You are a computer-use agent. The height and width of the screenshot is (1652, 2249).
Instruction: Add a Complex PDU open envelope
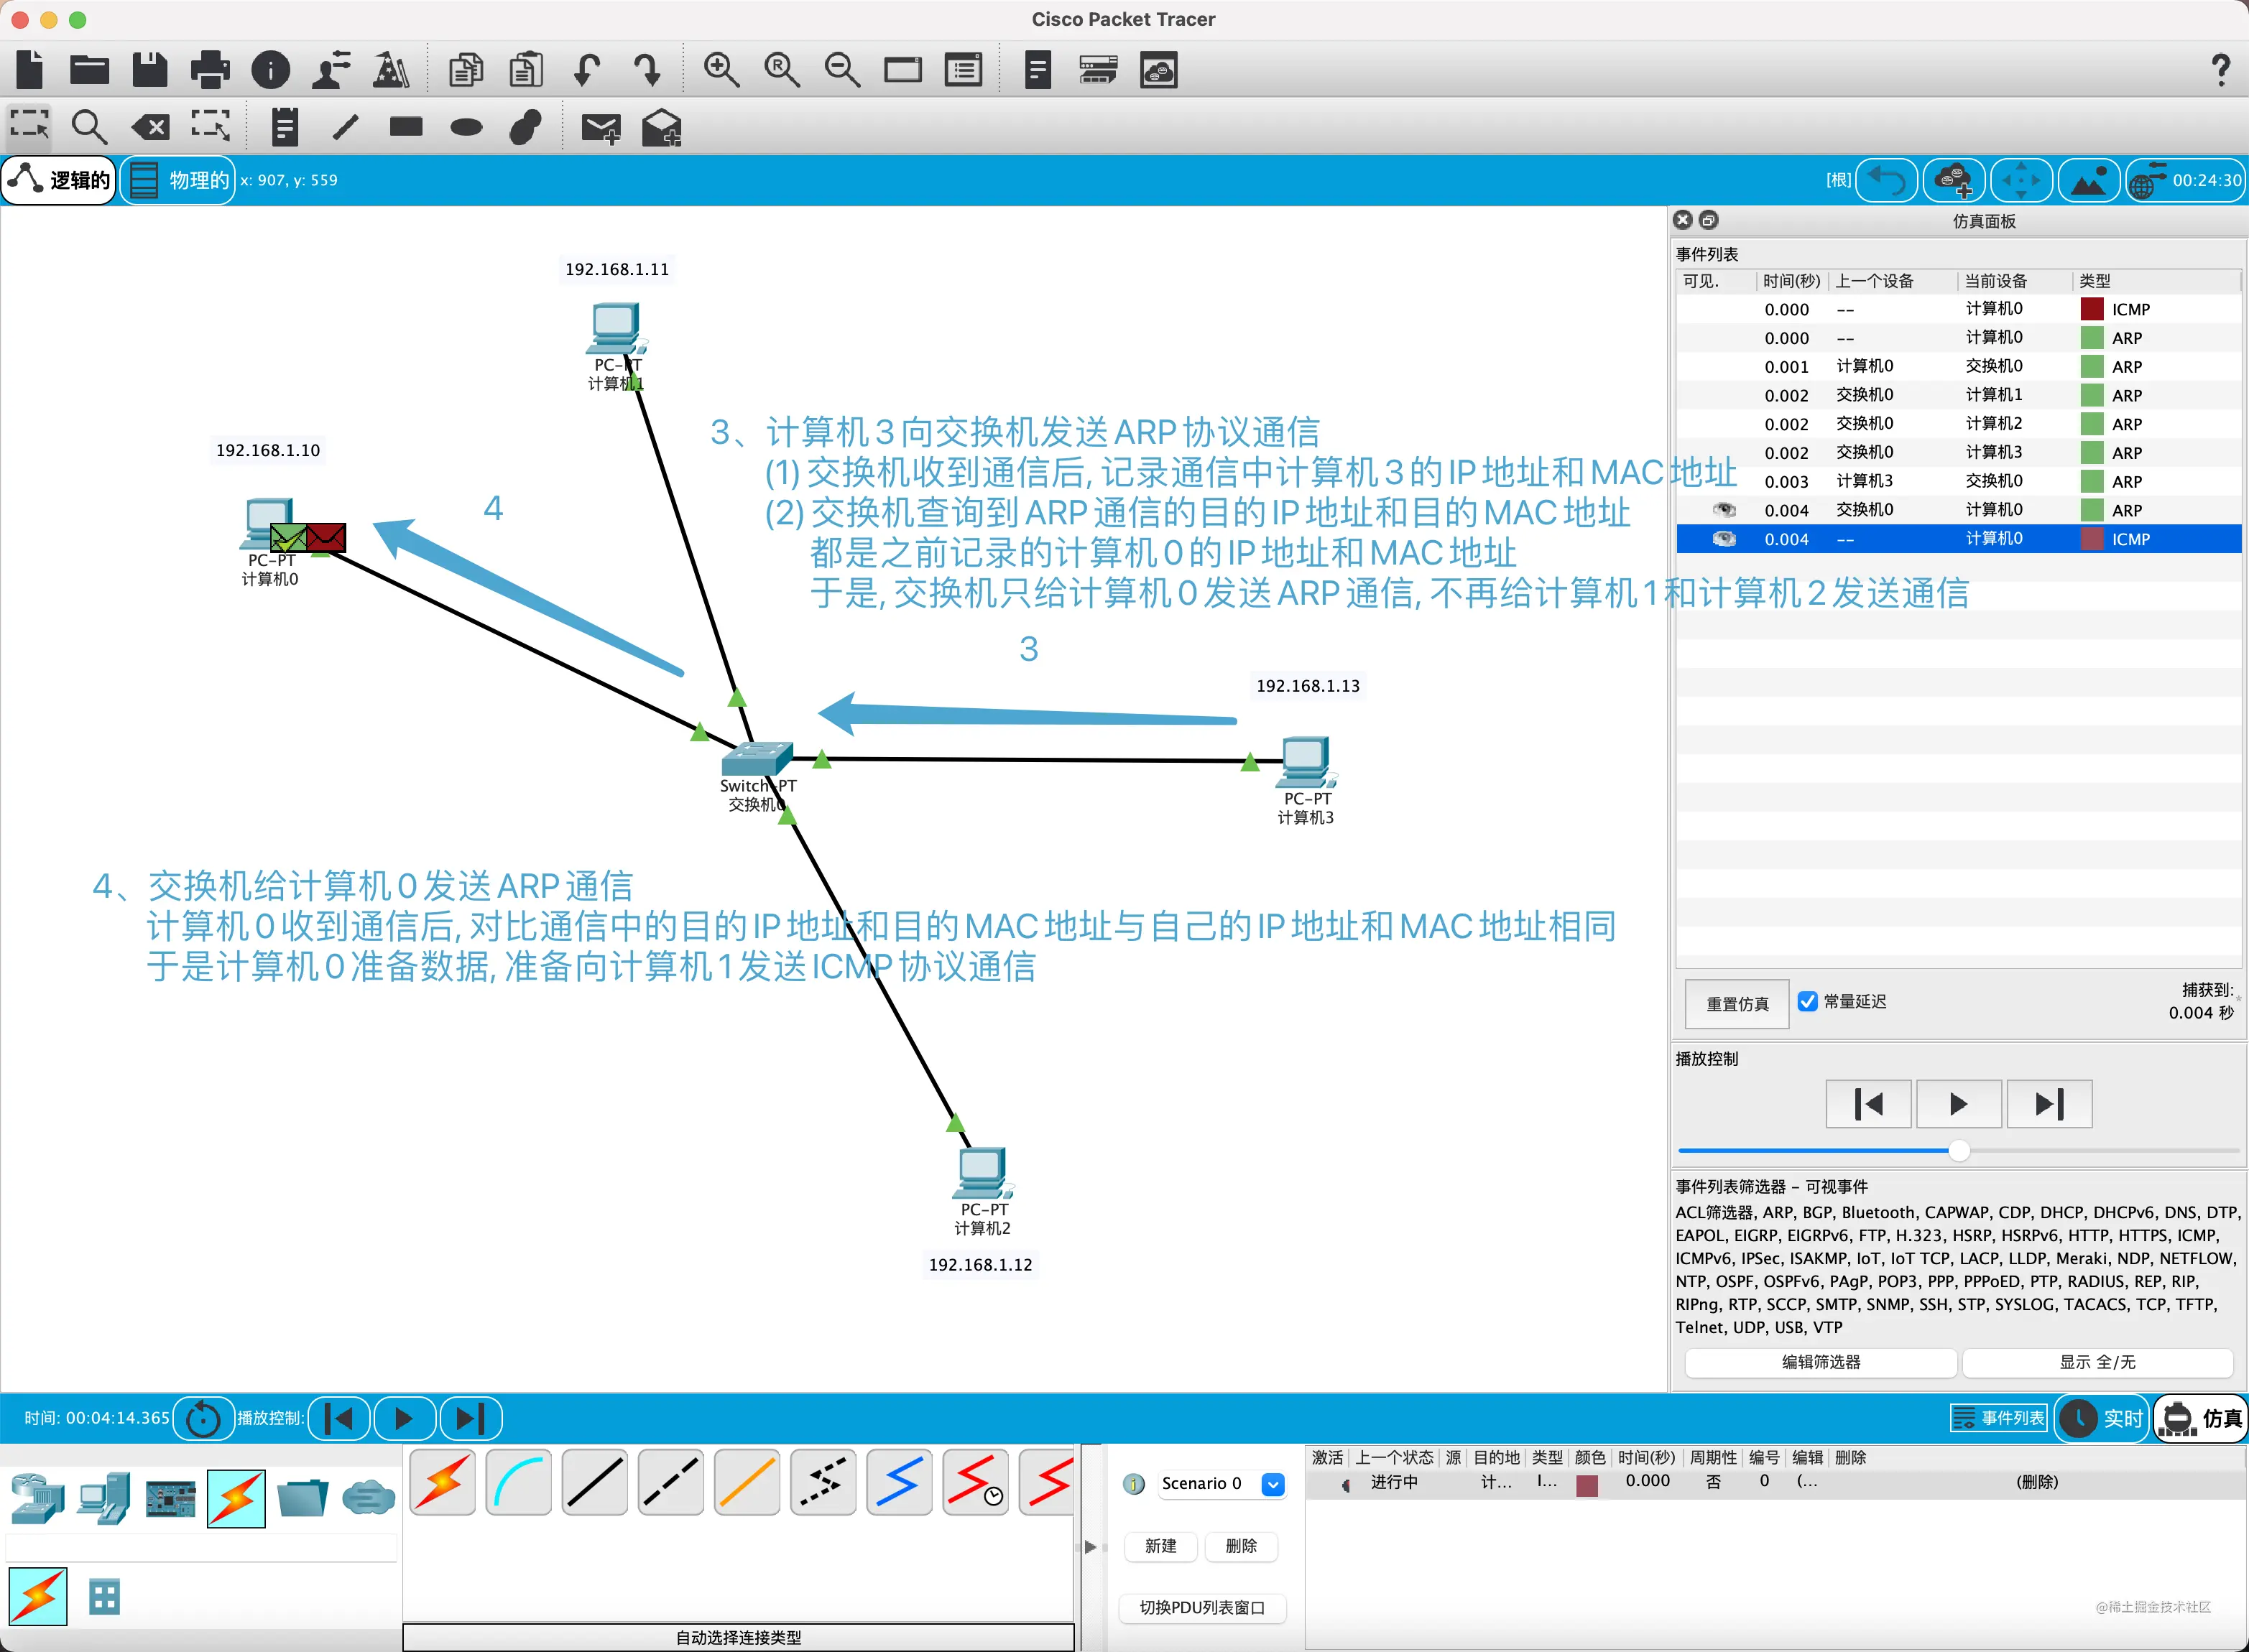(x=661, y=127)
